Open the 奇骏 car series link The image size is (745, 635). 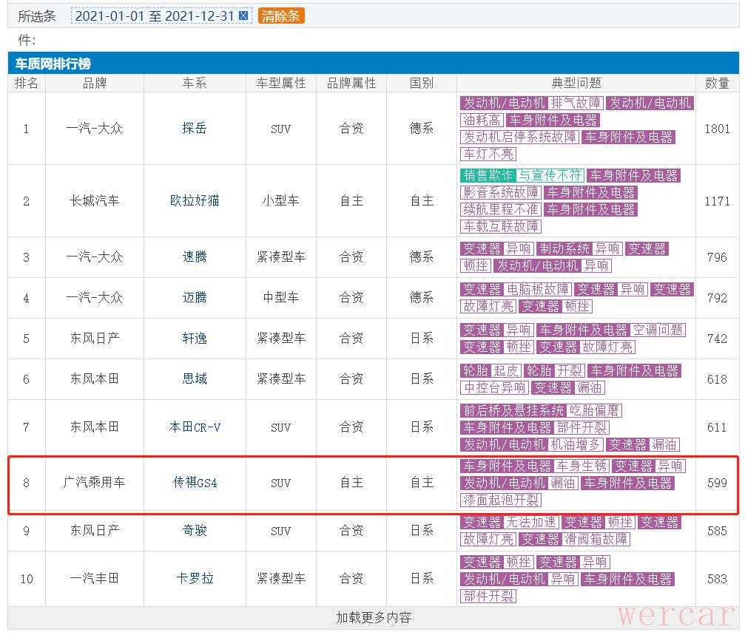point(195,531)
